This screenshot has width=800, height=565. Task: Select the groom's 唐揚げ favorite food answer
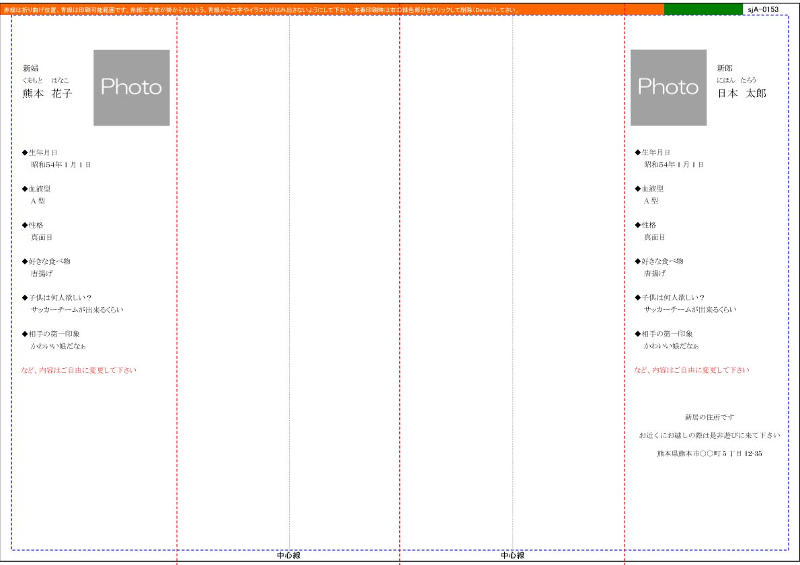pos(655,273)
